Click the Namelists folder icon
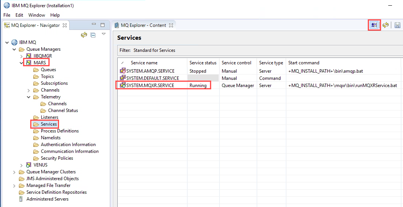 point(36,138)
